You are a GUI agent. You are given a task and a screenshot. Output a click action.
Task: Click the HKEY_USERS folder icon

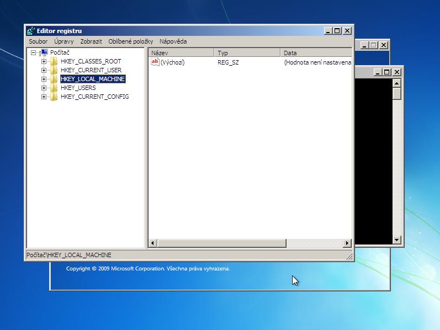pyautogui.click(x=54, y=88)
